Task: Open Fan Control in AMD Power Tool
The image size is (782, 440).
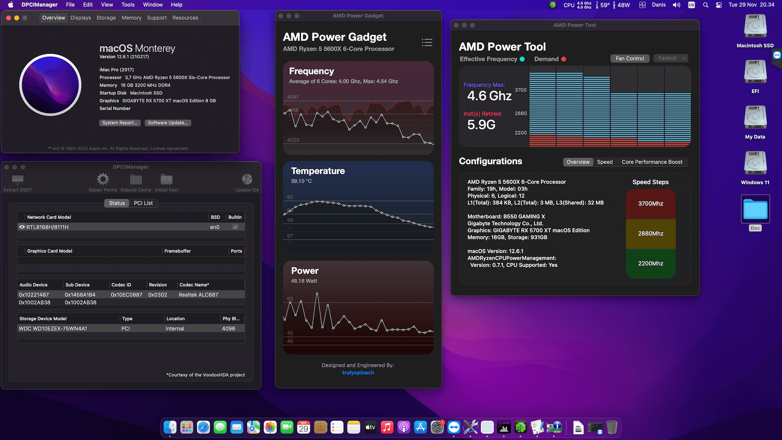Action: (x=630, y=58)
